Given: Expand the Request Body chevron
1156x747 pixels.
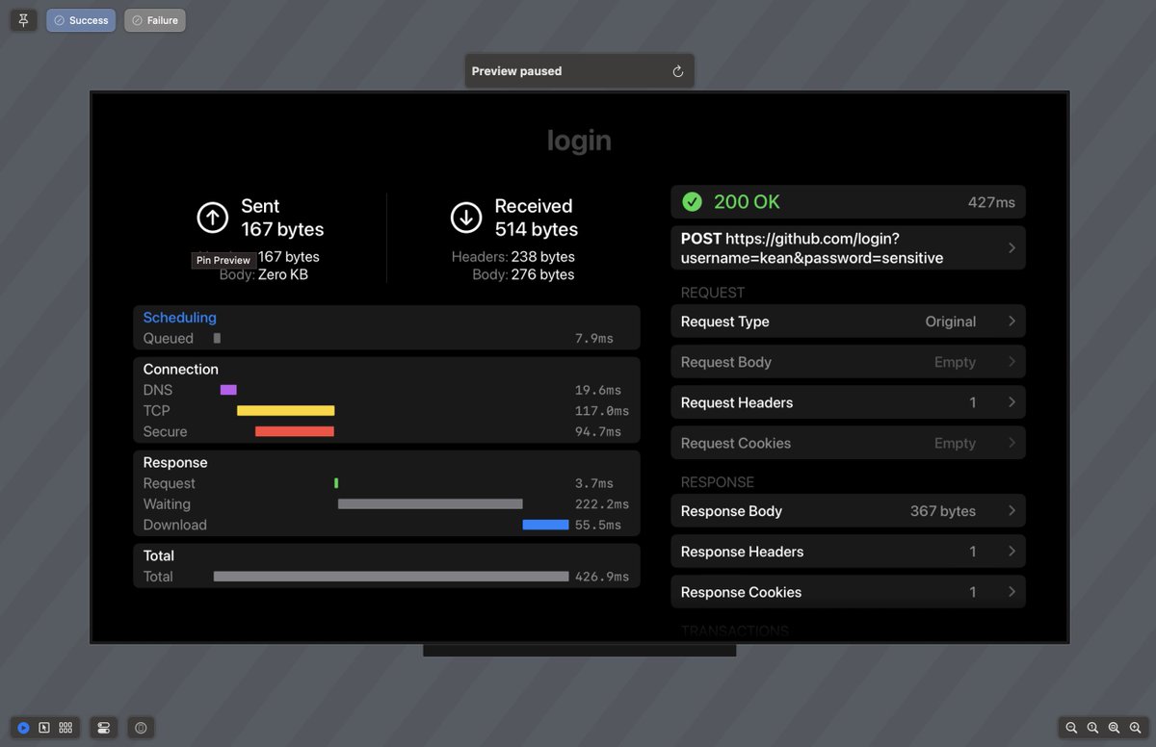Looking at the screenshot, I should point(1011,362).
